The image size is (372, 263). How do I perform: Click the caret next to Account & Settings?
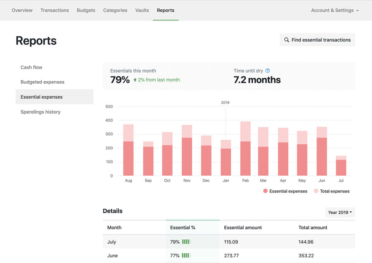pos(357,11)
